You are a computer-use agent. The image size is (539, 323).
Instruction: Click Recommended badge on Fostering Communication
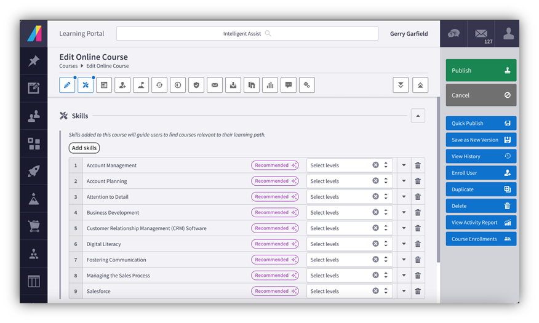[275, 260]
